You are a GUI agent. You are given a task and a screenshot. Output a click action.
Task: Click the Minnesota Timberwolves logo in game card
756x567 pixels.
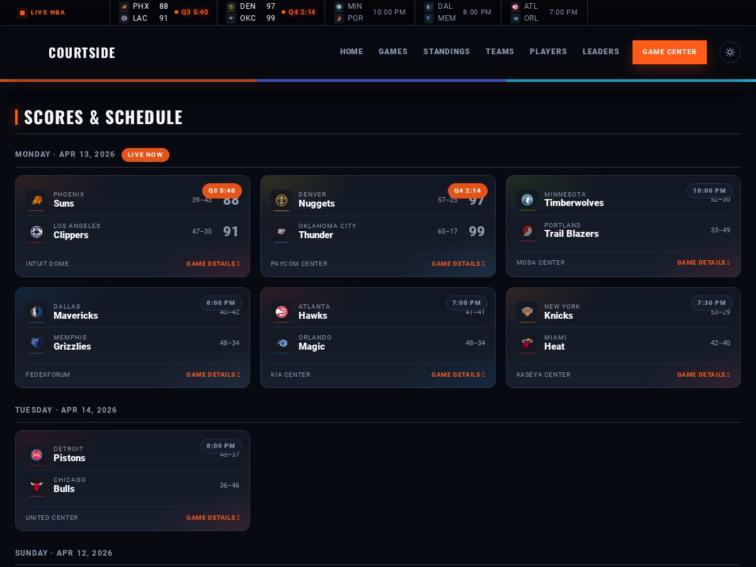coord(527,199)
